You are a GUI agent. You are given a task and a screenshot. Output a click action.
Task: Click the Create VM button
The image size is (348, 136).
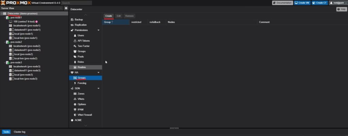point(302,3)
